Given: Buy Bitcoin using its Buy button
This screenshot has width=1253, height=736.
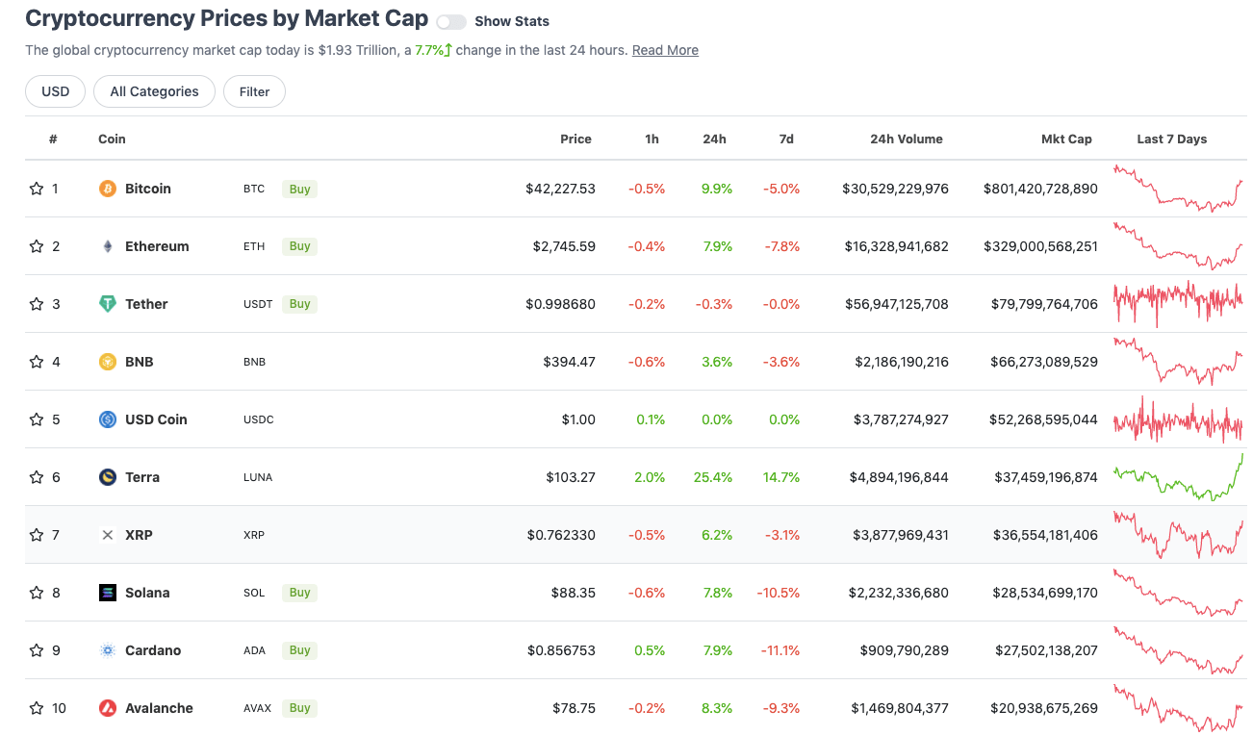Looking at the screenshot, I should tap(300, 189).
